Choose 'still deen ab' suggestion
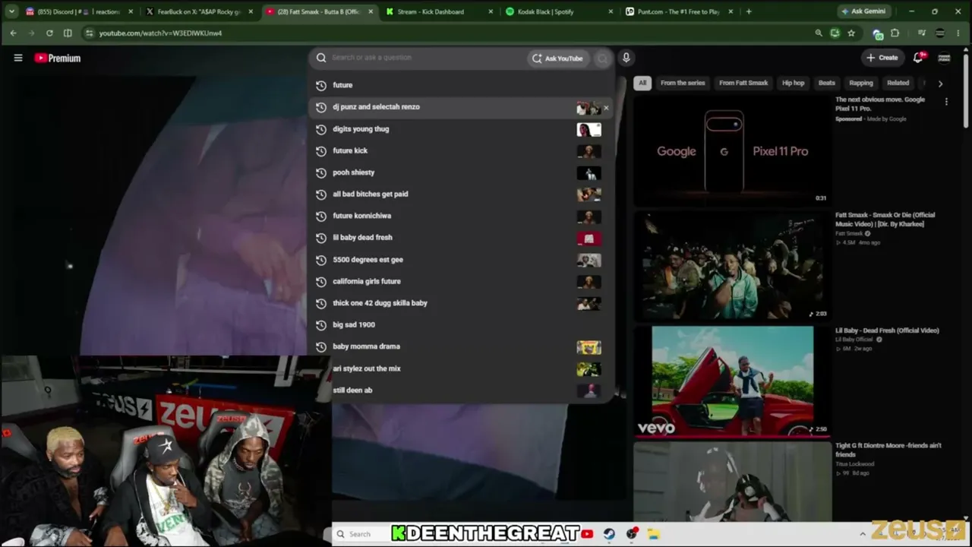 [461, 390]
